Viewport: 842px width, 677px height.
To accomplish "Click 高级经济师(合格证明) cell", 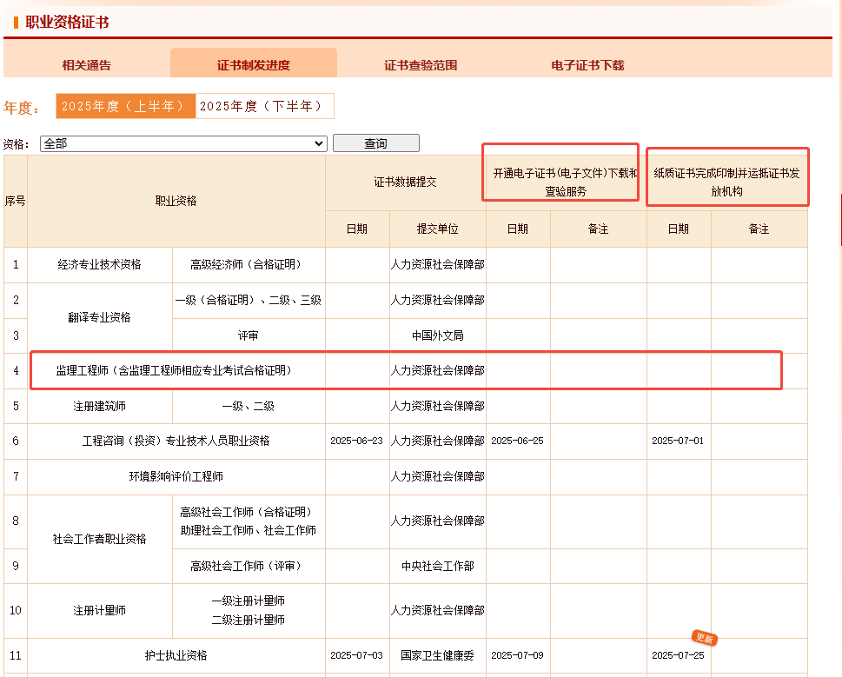I will click(249, 265).
